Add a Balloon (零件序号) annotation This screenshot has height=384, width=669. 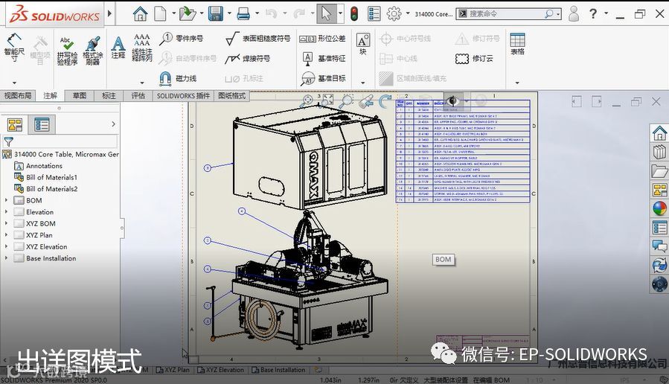182,39
